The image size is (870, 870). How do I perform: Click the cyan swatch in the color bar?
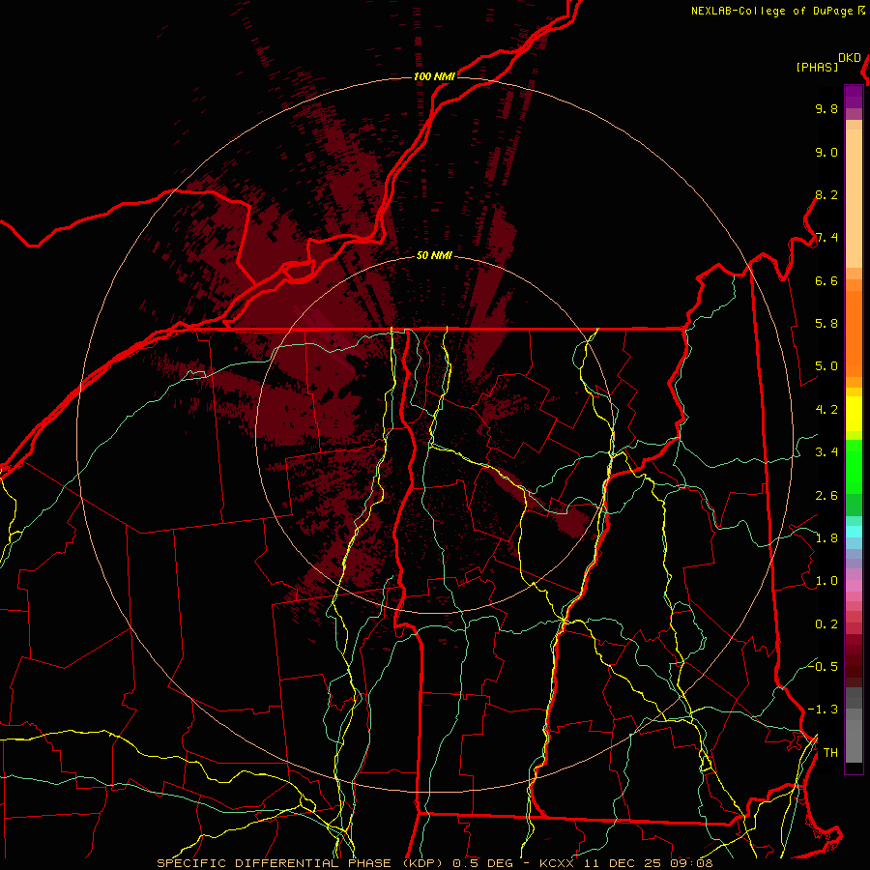(x=854, y=532)
